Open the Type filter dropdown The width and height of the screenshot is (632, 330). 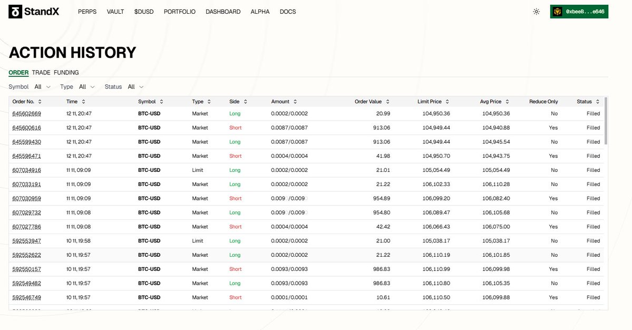(x=86, y=86)
